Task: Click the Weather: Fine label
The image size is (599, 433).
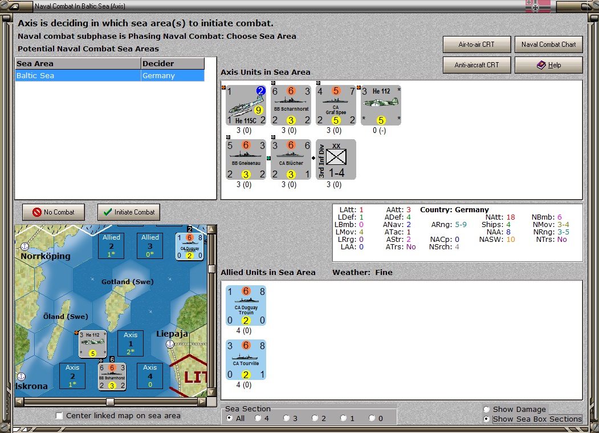Action: [x=362, y=272]
